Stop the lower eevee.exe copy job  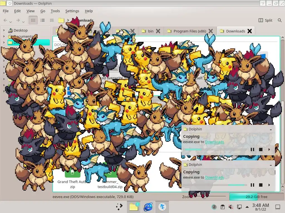[x=261, y=185]
